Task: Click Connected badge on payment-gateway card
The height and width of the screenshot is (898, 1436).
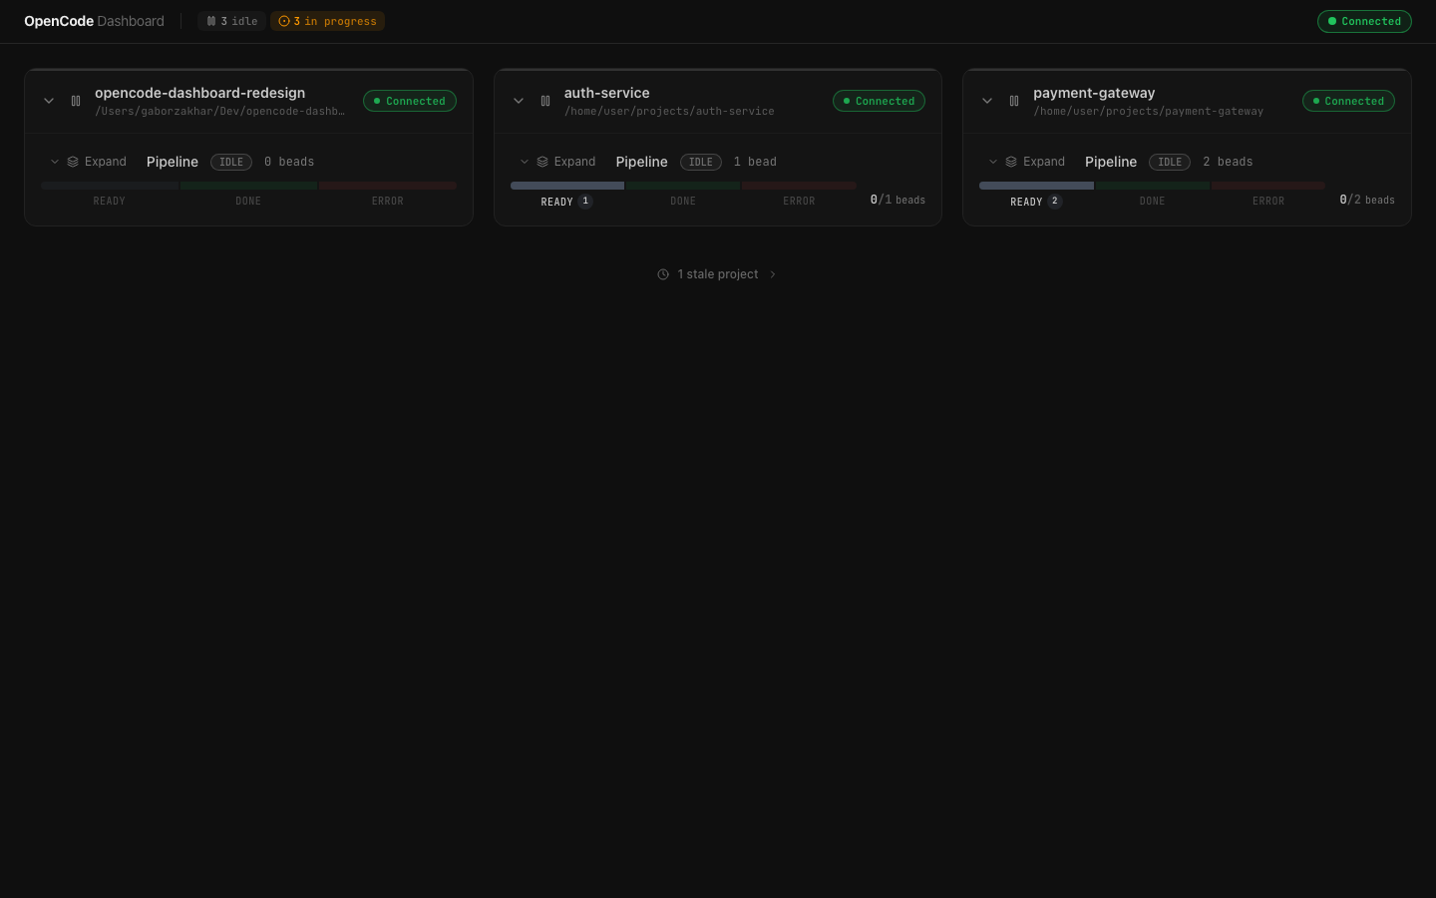Action: click(1348, 101)
